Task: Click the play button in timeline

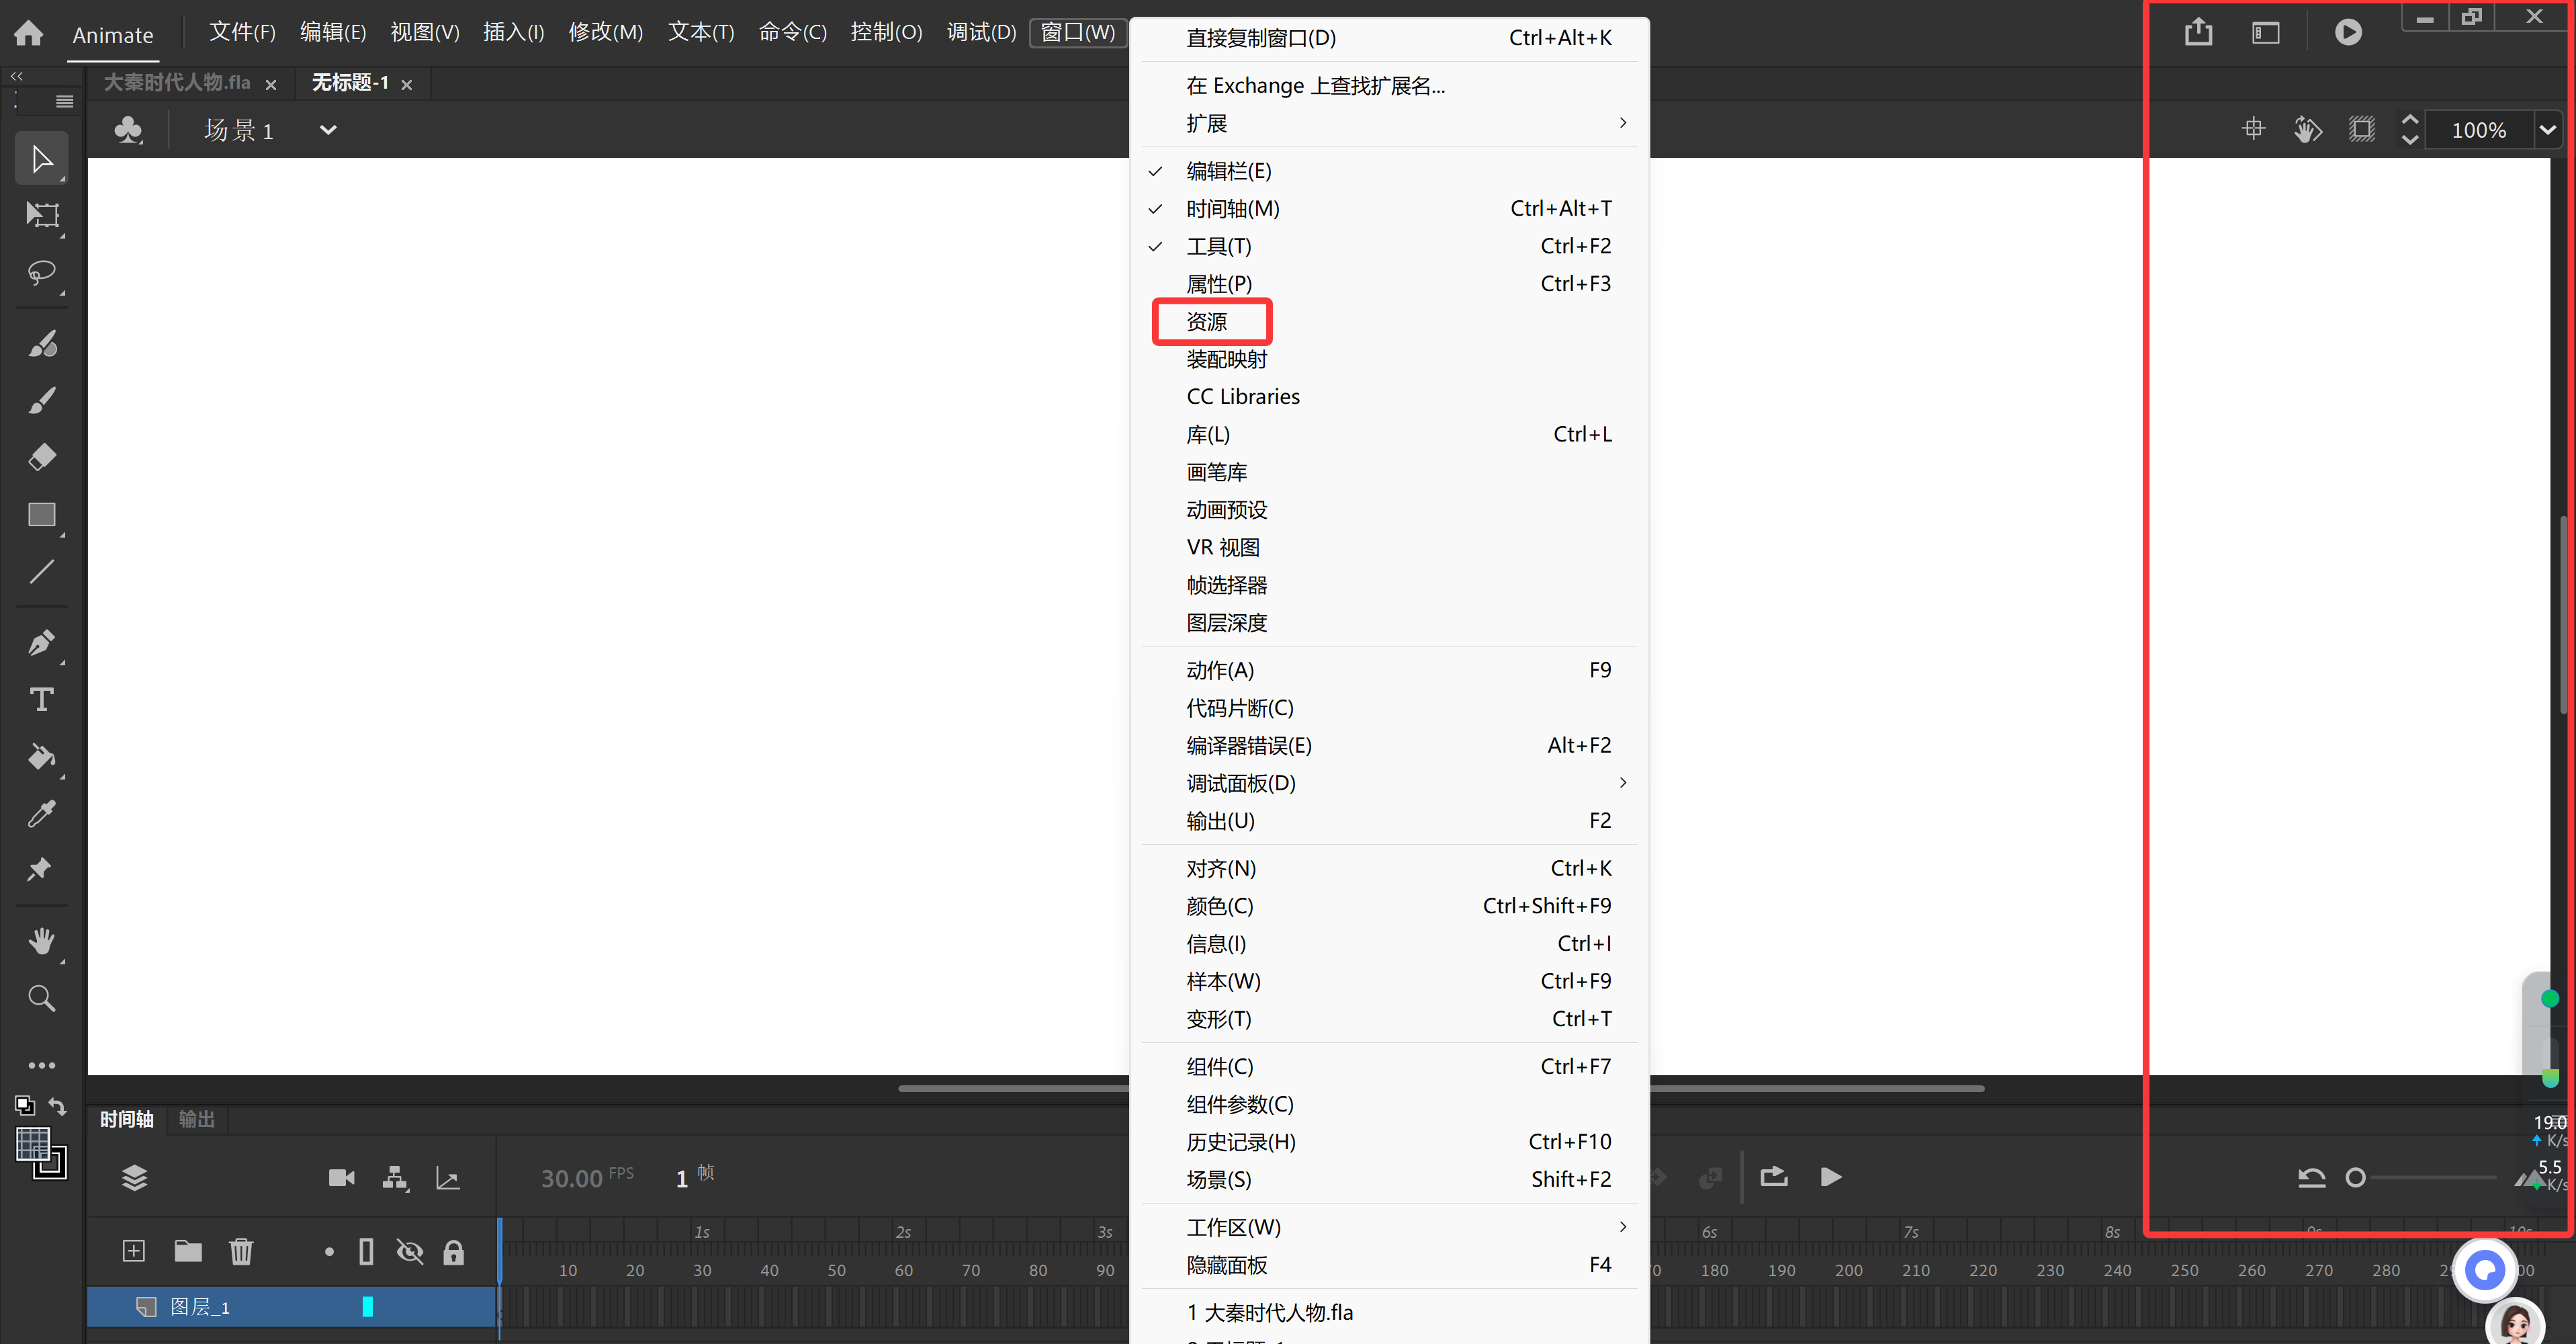Action: [x=1830, y=1177]
